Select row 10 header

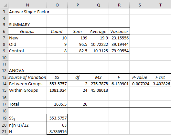(x=4, y=57)
